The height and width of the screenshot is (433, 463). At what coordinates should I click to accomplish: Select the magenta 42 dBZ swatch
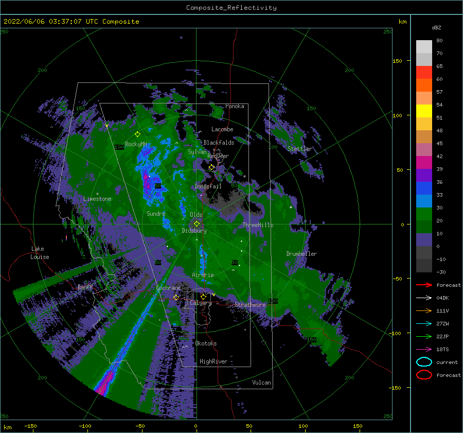[424, 162]
